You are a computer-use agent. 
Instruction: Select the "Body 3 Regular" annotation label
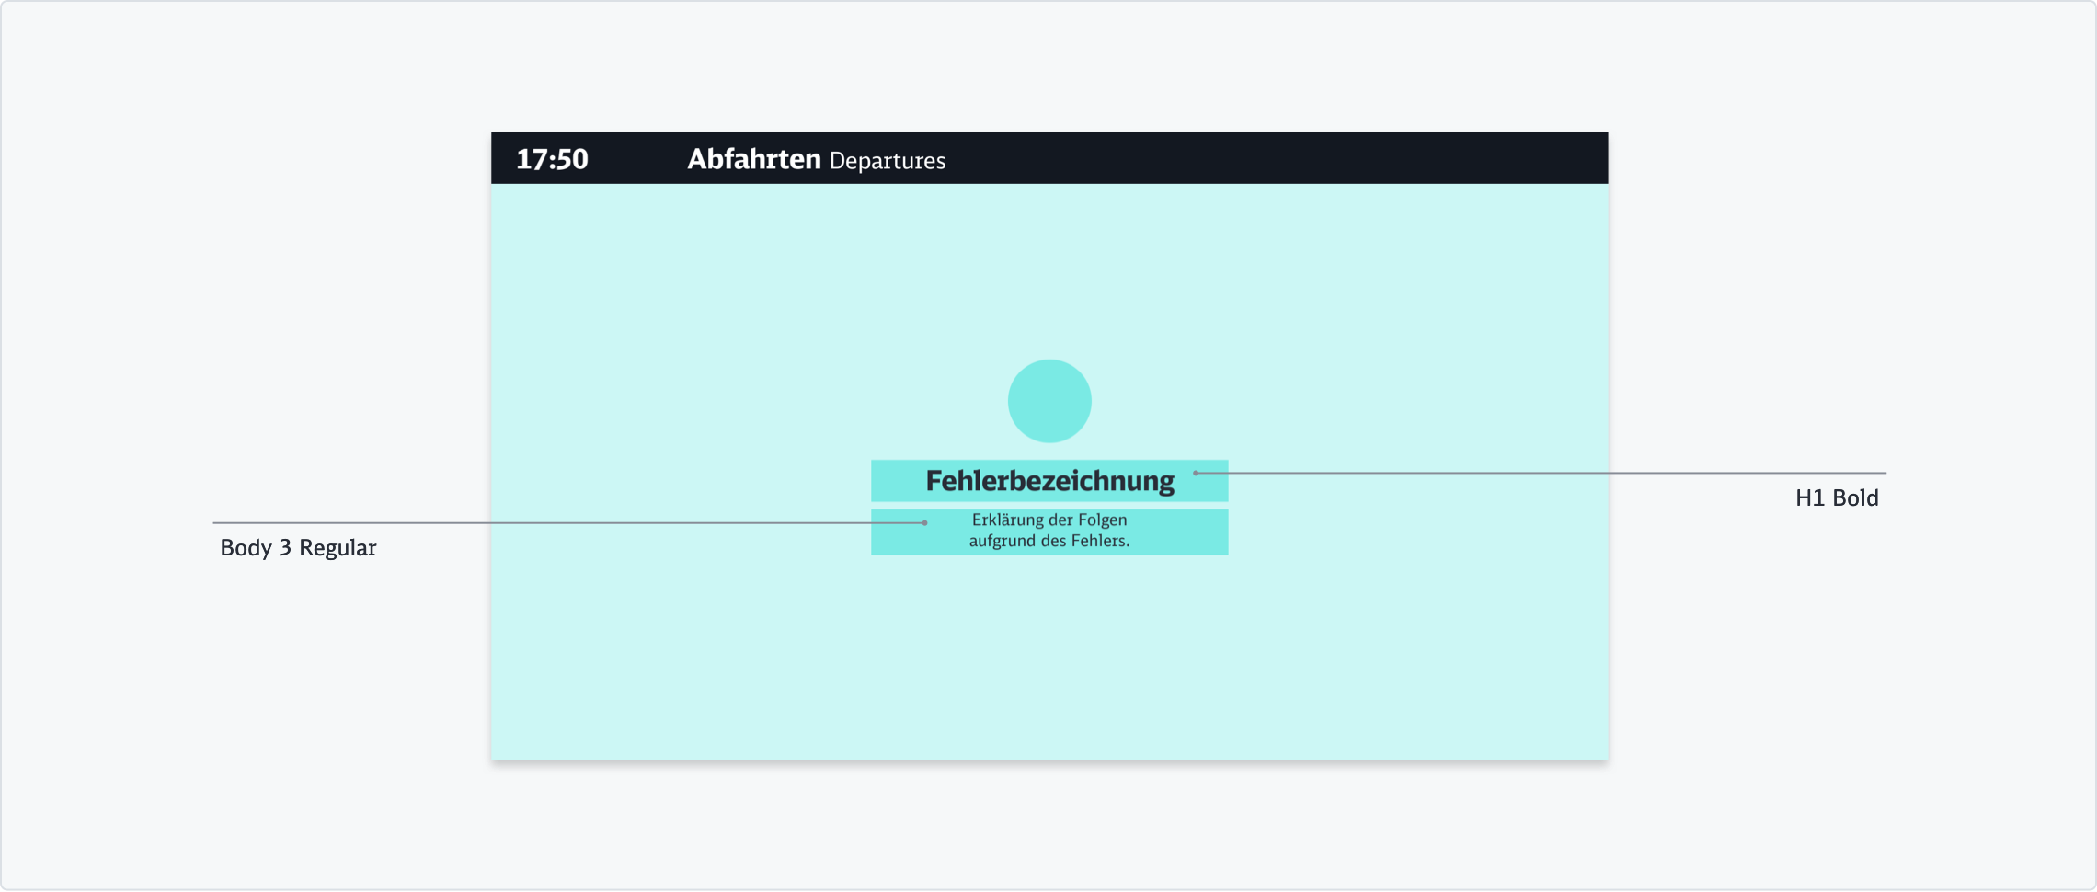point(298,548)
